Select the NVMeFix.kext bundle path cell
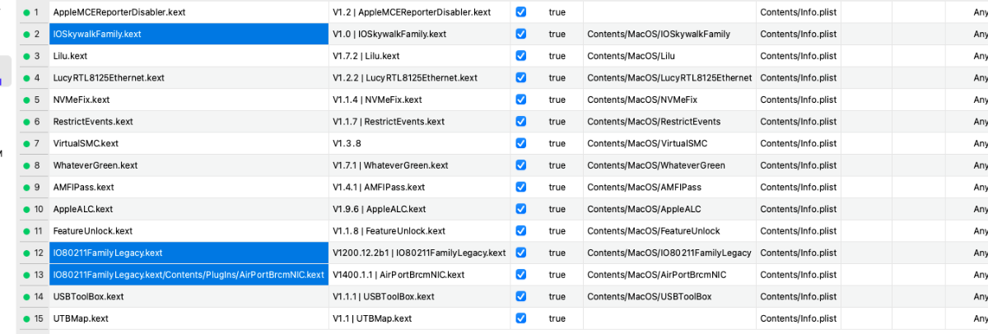Viewport: 988px width, 334px height. coord(188,100)
